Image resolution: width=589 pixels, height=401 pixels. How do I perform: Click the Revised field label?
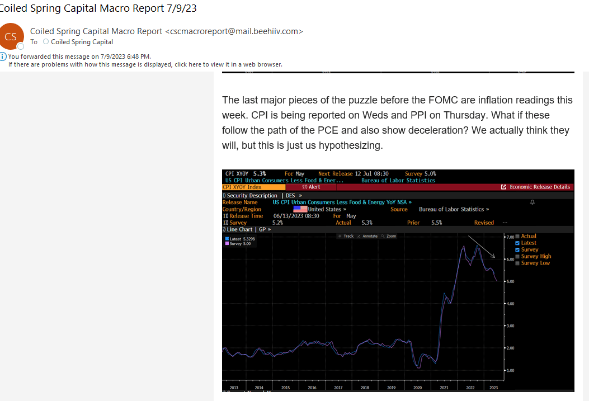point(484,223)
